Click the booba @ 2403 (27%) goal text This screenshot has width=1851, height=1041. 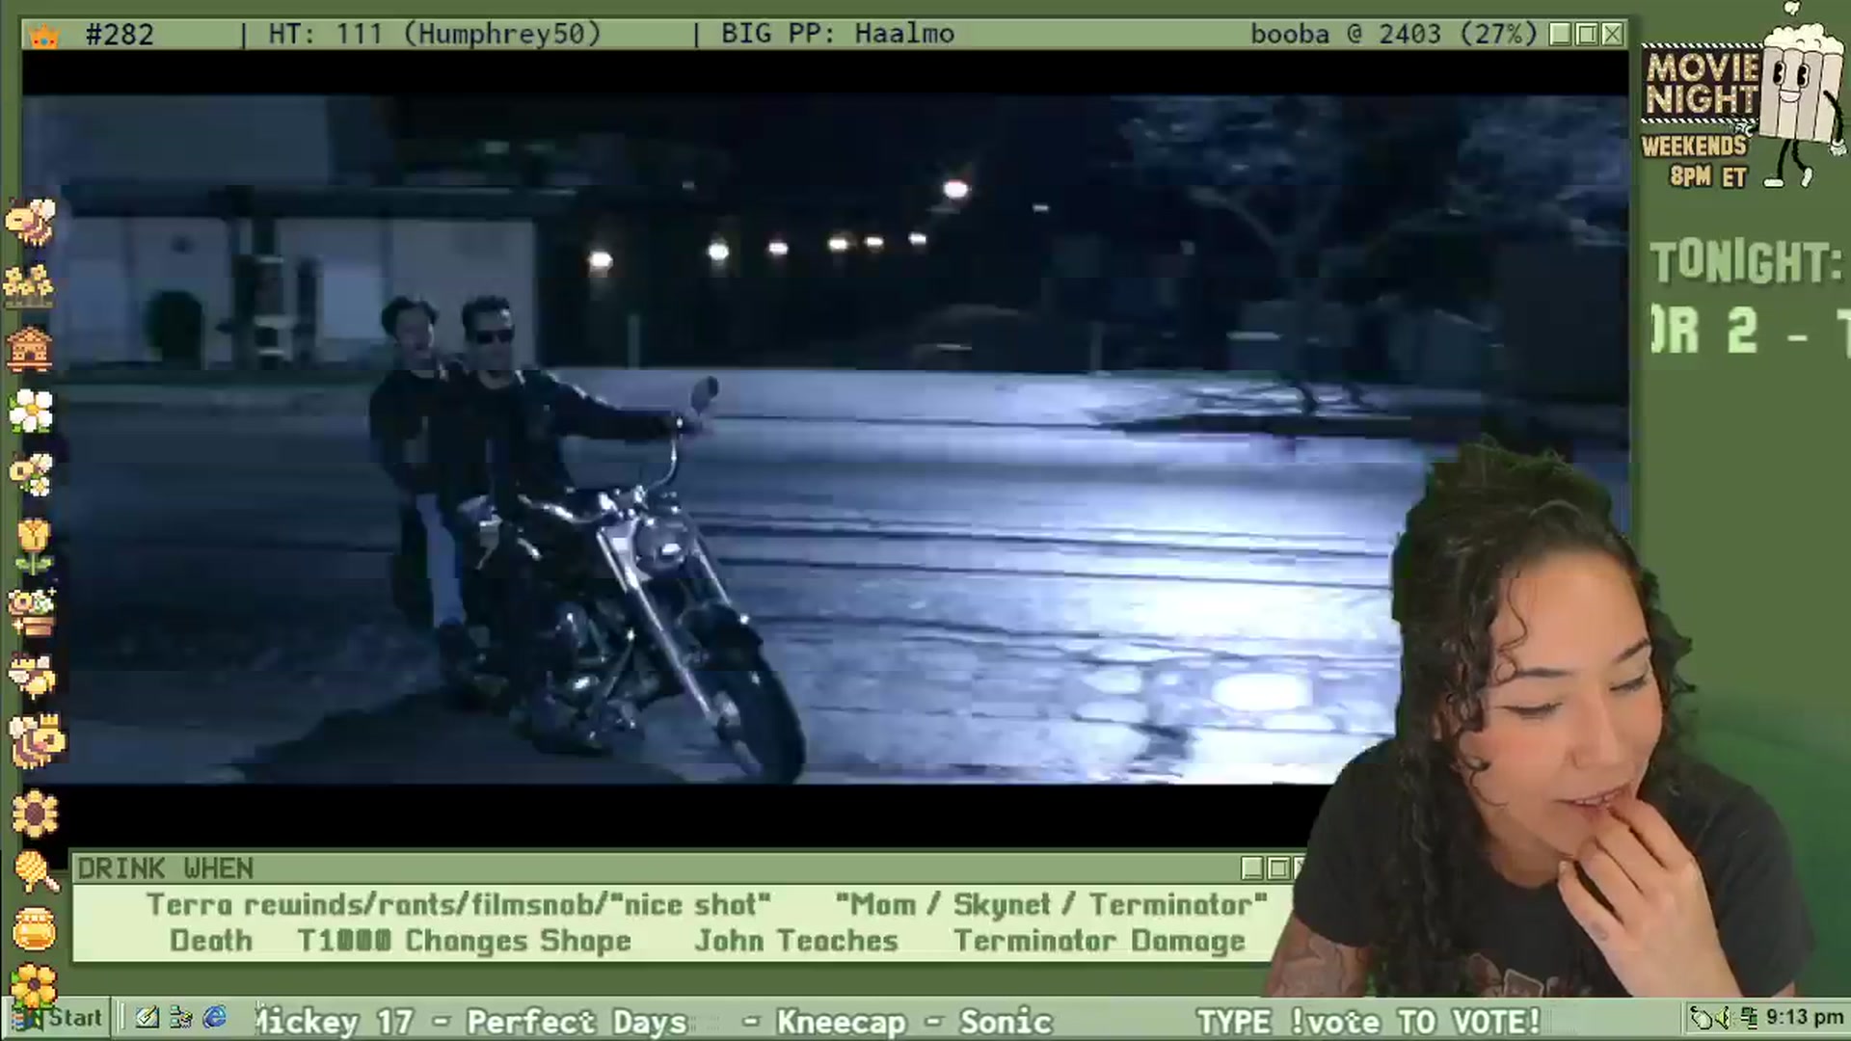point(1394,35)
